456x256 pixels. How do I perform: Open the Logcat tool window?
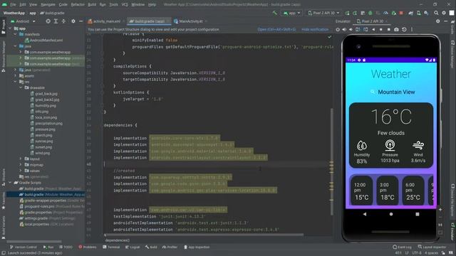coord(133,247)
